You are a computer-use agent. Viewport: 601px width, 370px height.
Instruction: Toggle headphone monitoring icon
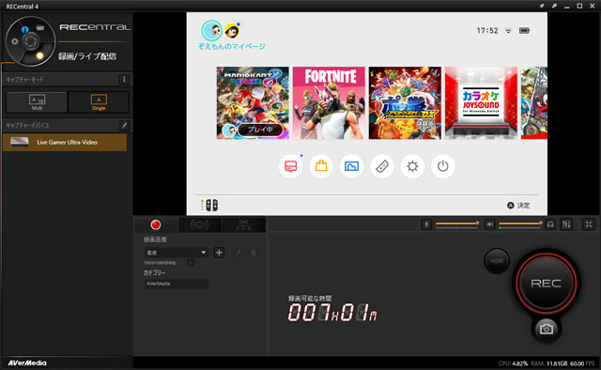click(x=550, y=224)
